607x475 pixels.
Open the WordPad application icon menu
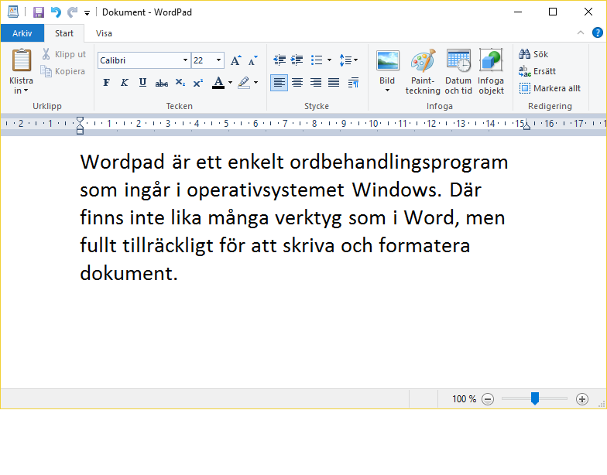click(12, 12)
